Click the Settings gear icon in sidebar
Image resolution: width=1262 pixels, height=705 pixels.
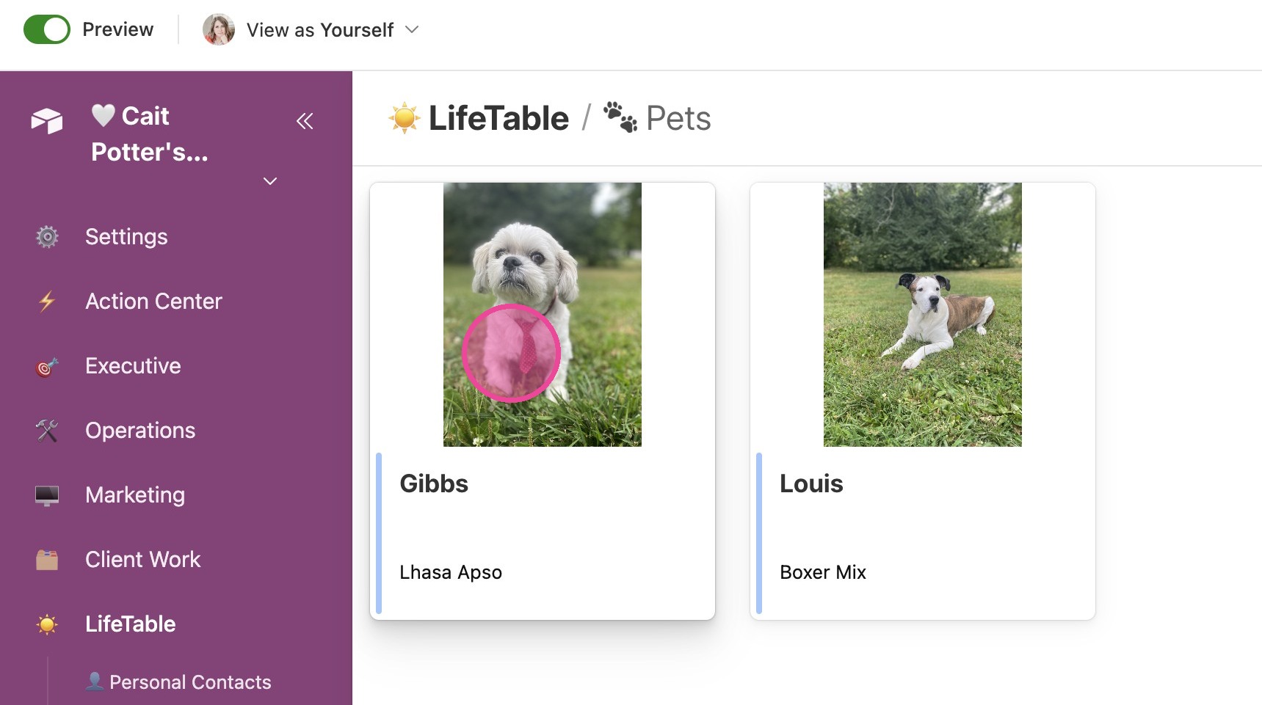47,237
